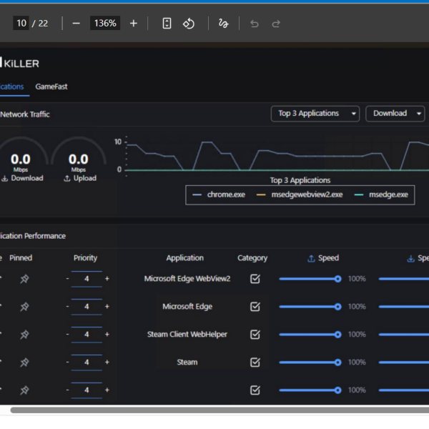Decrease priority for Microsoft Edge
The height and width of the screenshot is (429, 429).
(67, 307)
